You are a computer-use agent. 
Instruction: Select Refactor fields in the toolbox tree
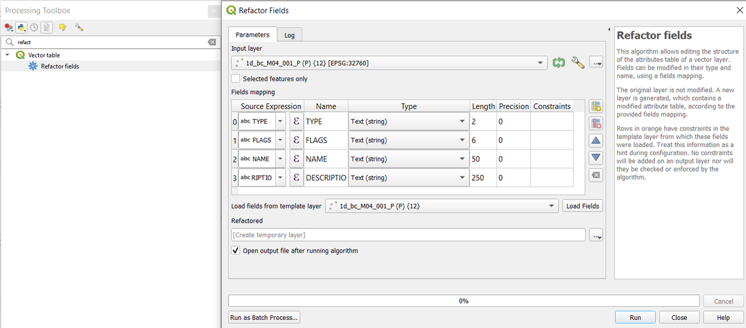pyautogui.click(x=60, y=66)
